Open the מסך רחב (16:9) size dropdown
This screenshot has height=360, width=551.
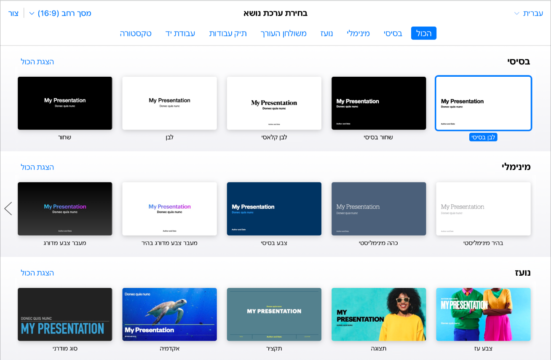pyautogui.click(x=60, y=13)
